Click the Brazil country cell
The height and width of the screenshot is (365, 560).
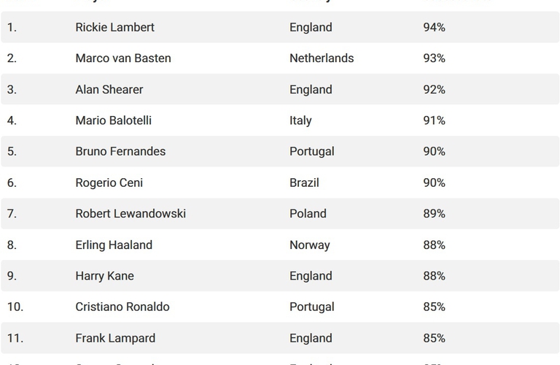tap(304, 182)
